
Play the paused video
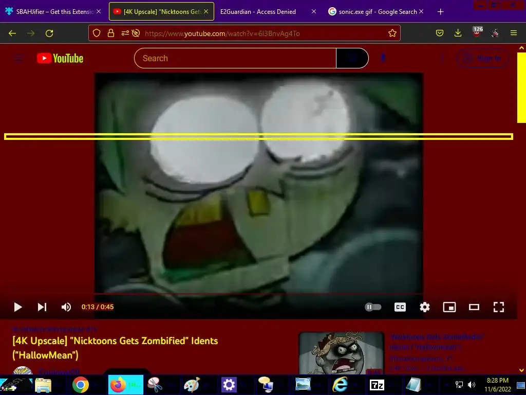(x=18, y=307)
